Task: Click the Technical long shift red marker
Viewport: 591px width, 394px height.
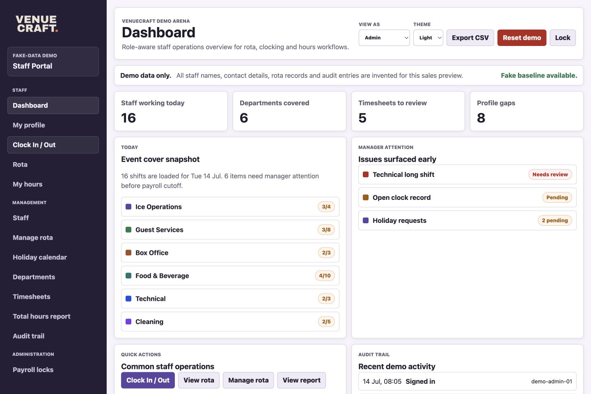Action: tap(366, 174)
